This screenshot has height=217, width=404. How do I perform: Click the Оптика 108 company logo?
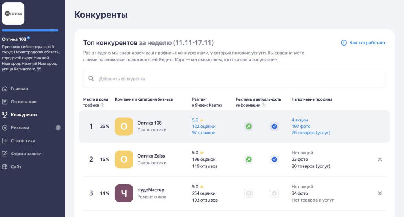coord(13,14)
